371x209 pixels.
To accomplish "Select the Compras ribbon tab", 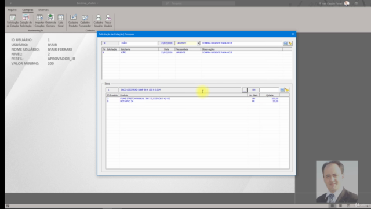I will pos(28,10).
